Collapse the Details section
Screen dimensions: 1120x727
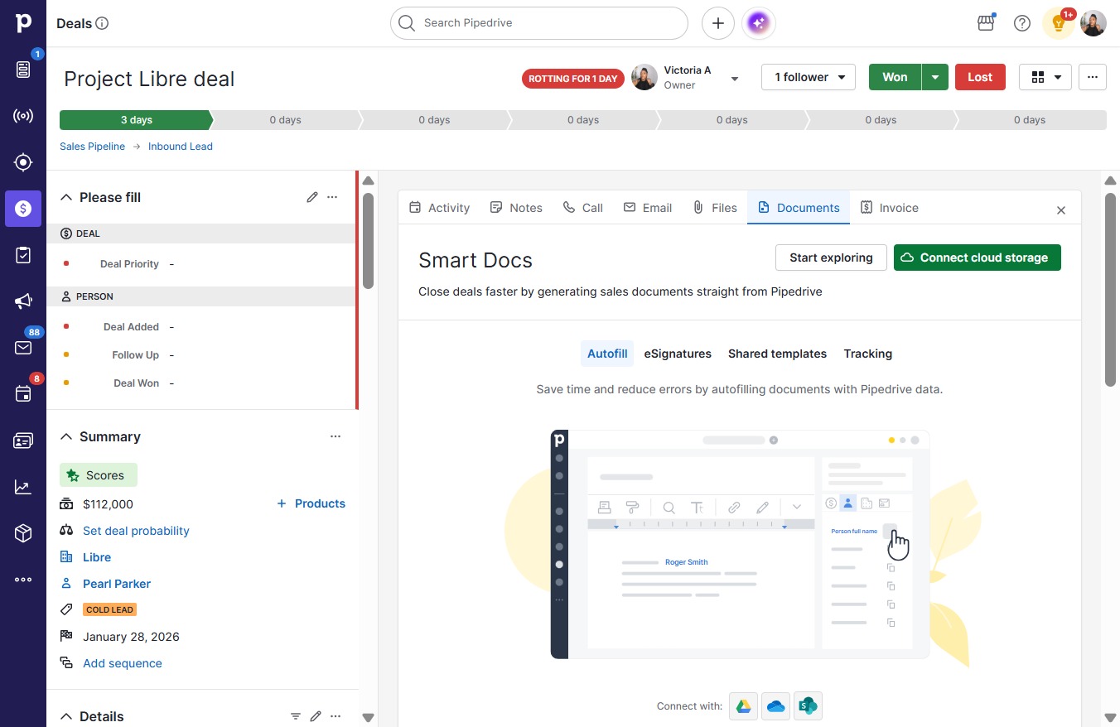(x=67, y=716)
